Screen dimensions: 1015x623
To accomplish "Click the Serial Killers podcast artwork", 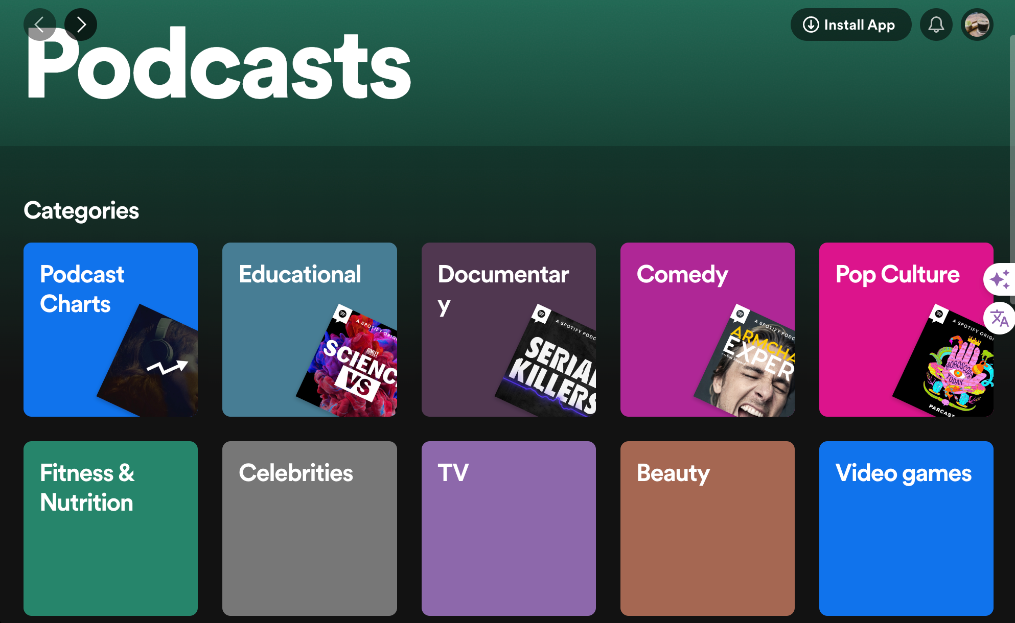I will (555, 368).
